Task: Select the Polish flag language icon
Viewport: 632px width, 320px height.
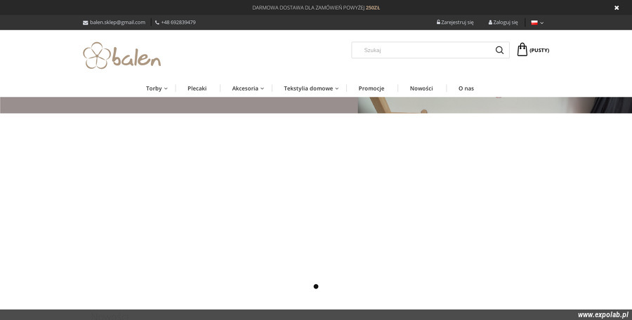Action: pyautogui.click(x=534, y=22)
